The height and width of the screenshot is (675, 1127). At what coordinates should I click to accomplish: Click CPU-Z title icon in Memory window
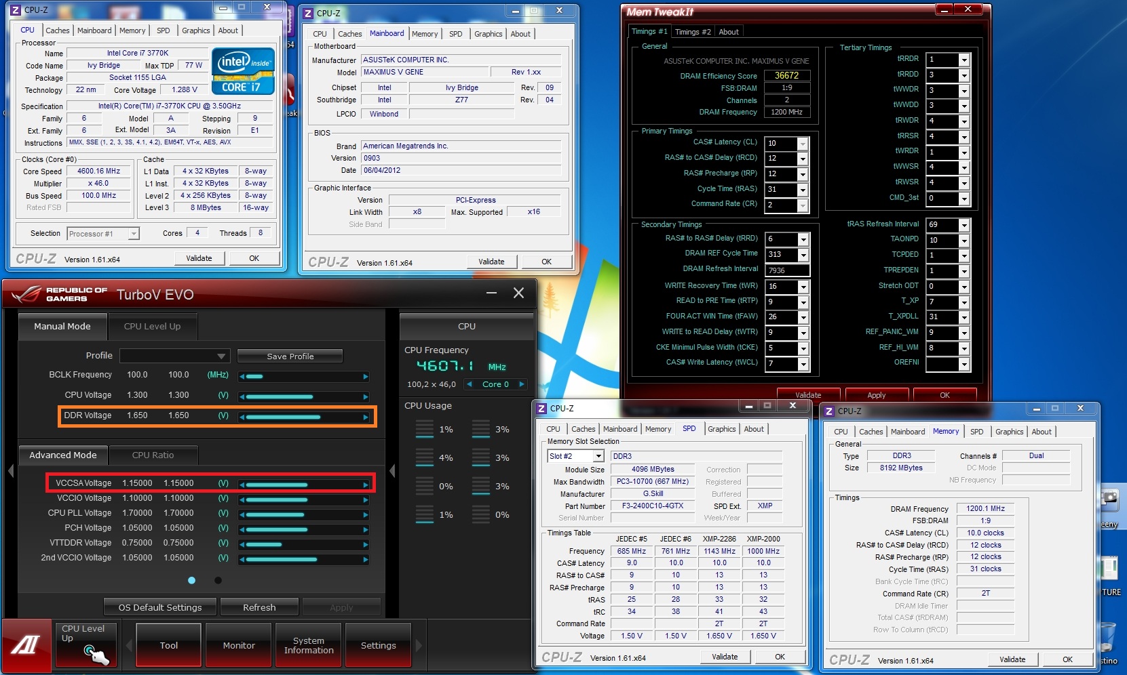coord(829,411)
